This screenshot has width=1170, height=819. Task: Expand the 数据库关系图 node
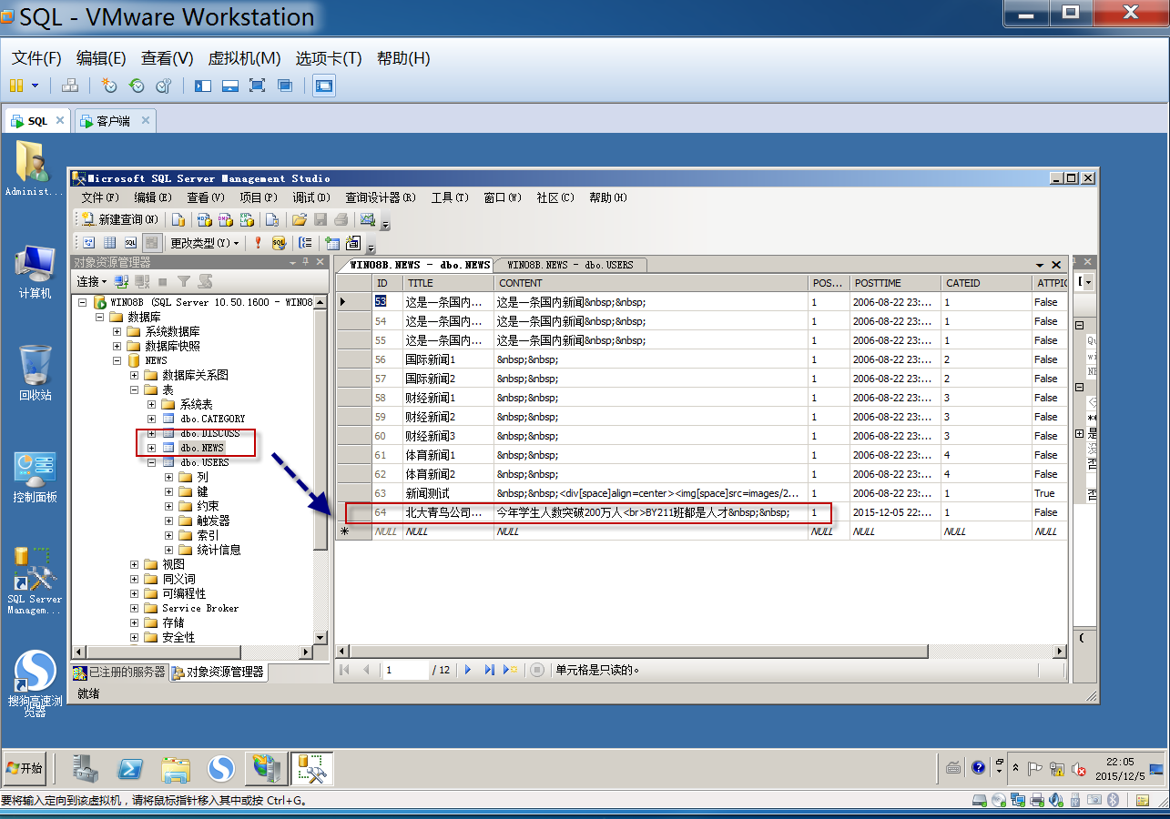[135, 375]
